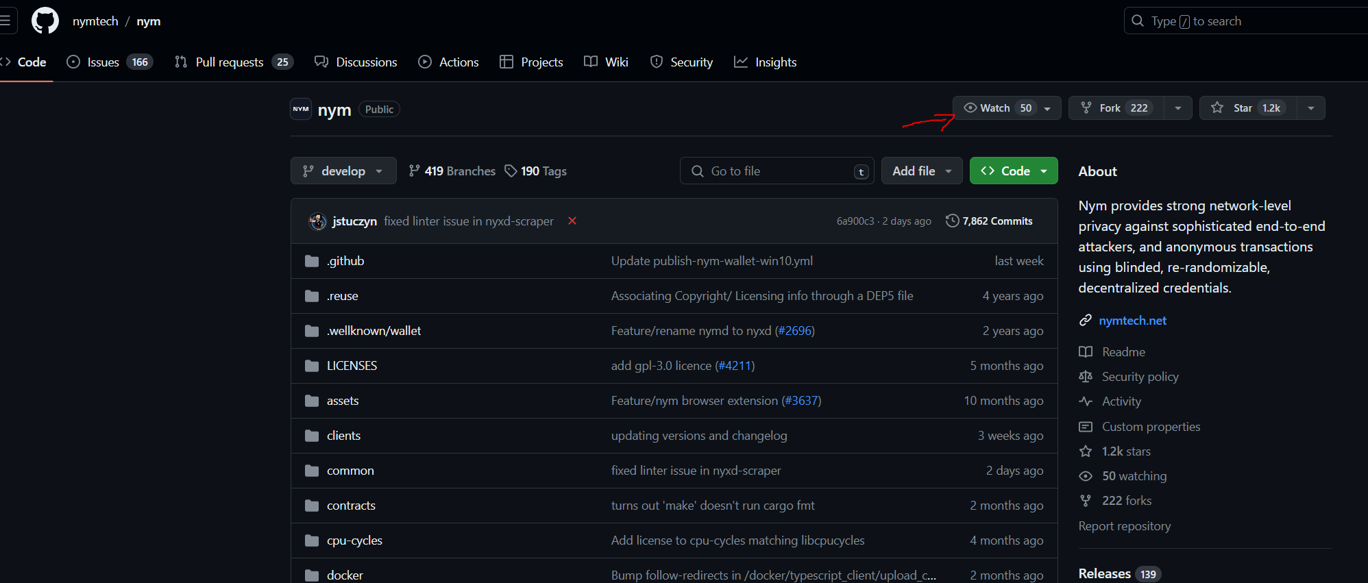
Task: Click the contracts folder icon
Action: (x=312, y=506)
